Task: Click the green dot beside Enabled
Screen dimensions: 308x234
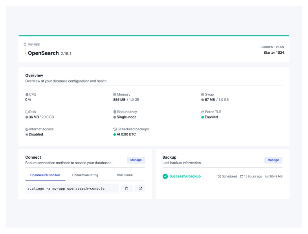Action: (203, 117)
